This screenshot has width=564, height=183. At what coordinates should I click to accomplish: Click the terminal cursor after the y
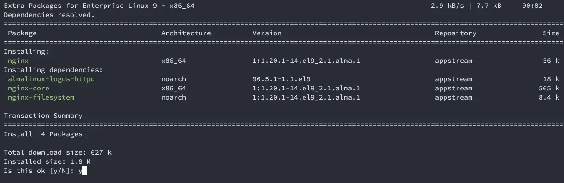click(x=84, y=171)
